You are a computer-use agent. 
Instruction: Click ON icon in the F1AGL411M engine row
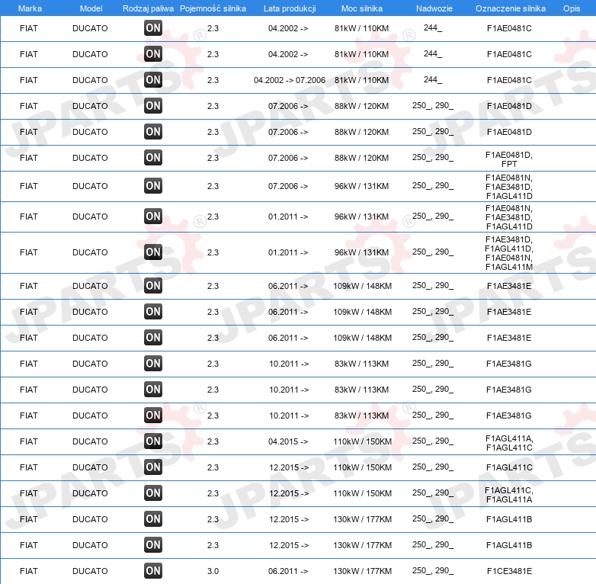(x=153, y=252)
